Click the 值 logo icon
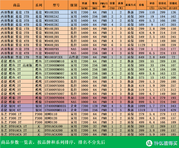 coord(149,143)
